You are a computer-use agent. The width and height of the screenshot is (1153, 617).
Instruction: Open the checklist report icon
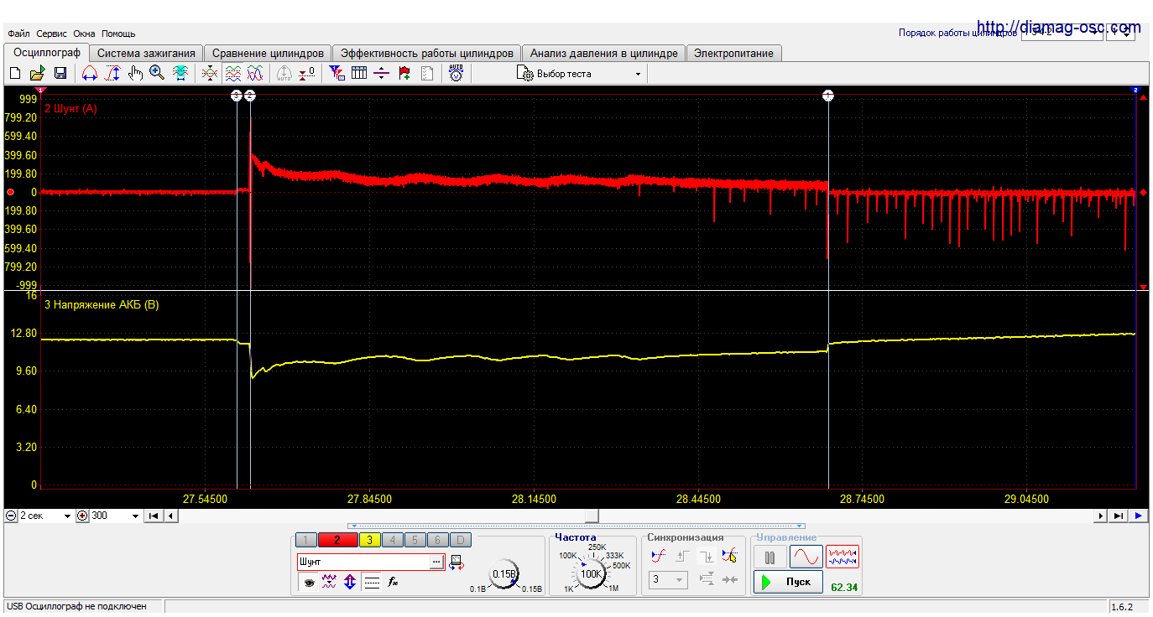(426, 74)
